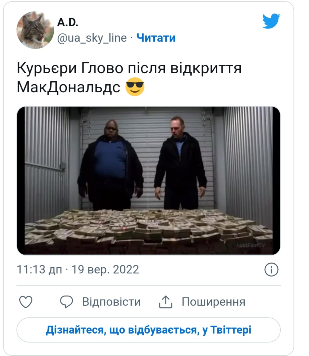The height and width of the screenshot is (356, 309).
Task: Open the cat profile avatar
Action: 35,30
